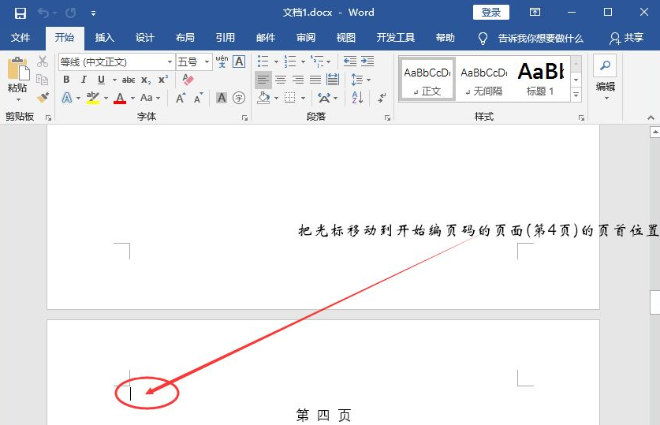Click the Cut scissors icon

click(43, 62)
